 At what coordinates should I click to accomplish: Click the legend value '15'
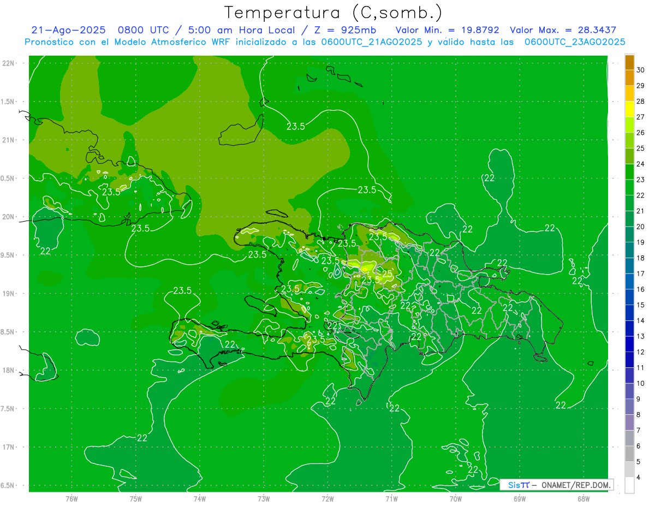click(641, 305)
